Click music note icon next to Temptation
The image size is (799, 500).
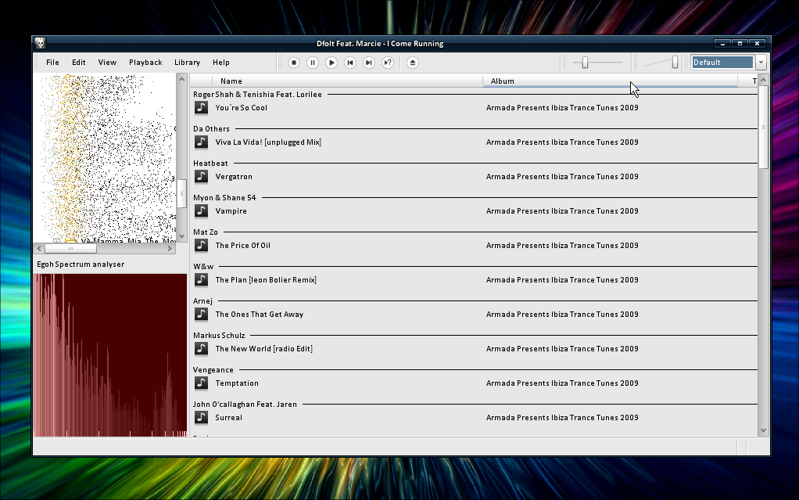click(x=201, y=383)
